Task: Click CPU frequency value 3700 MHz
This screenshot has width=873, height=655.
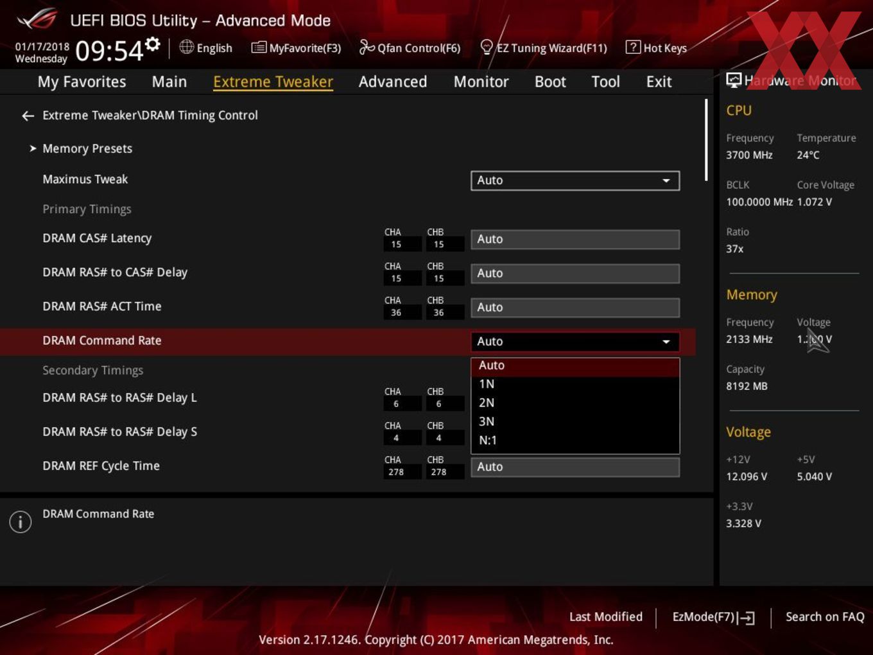Action: 749,155
